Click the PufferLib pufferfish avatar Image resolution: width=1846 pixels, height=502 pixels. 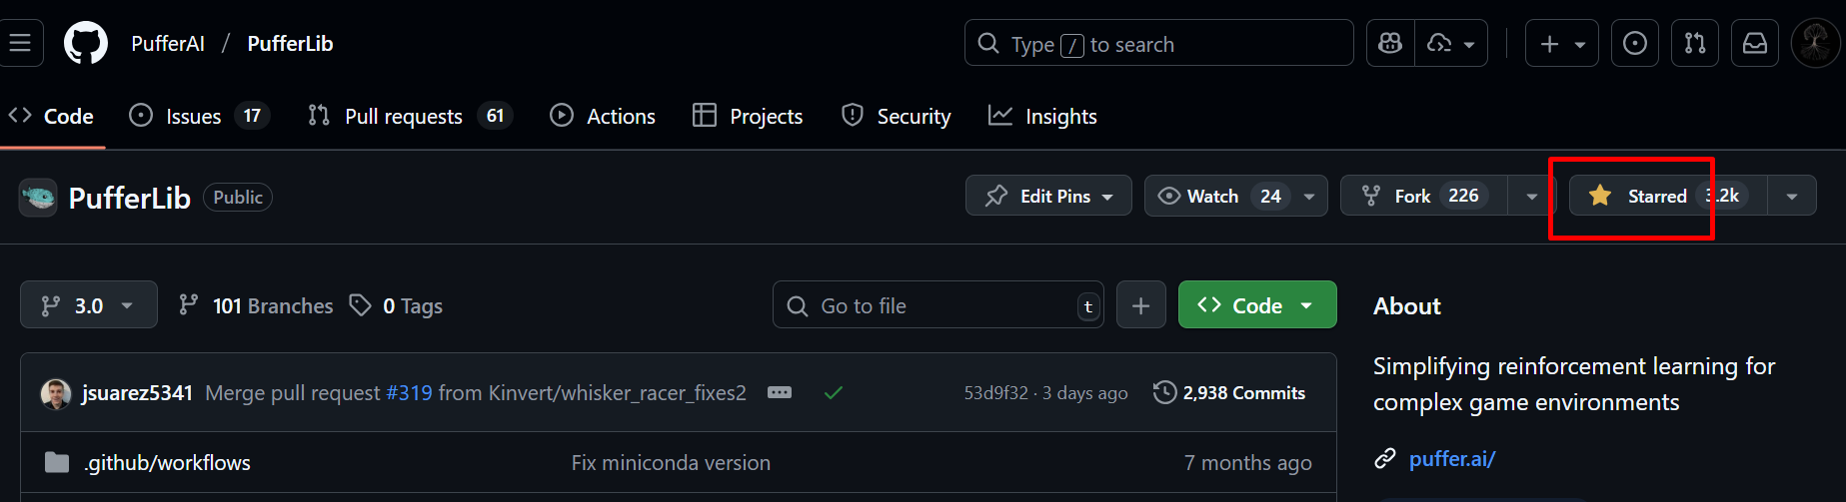pos(38,197)
